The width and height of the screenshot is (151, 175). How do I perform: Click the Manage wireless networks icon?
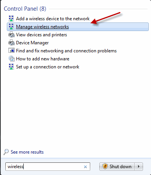(x=11, y=26)
